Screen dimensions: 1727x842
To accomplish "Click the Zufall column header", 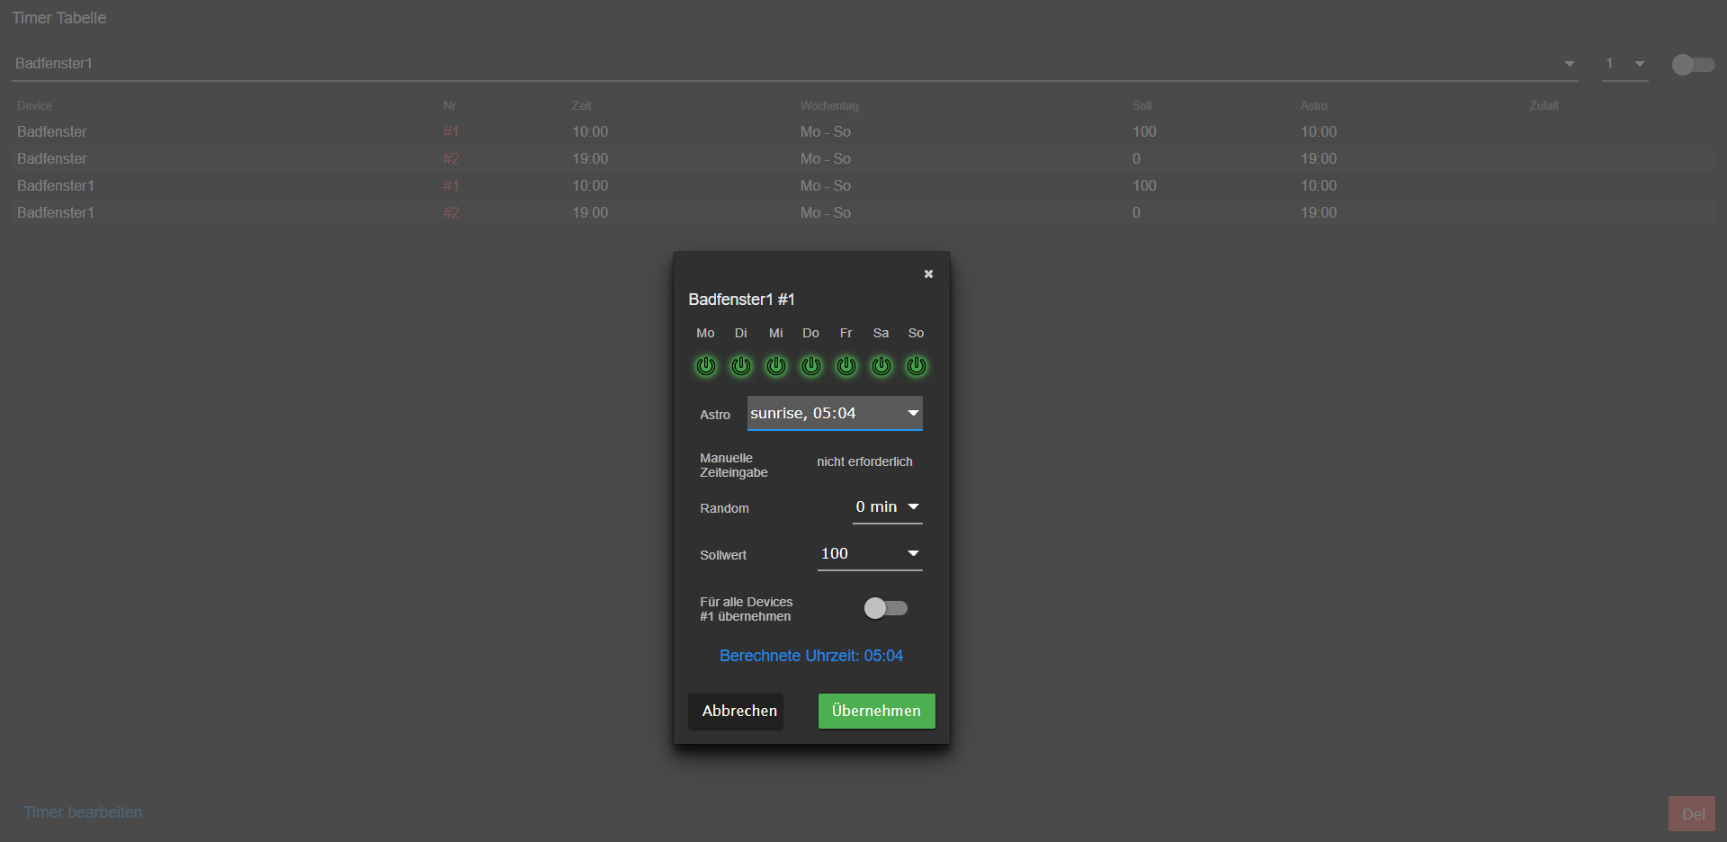I will coord(1544,105).
